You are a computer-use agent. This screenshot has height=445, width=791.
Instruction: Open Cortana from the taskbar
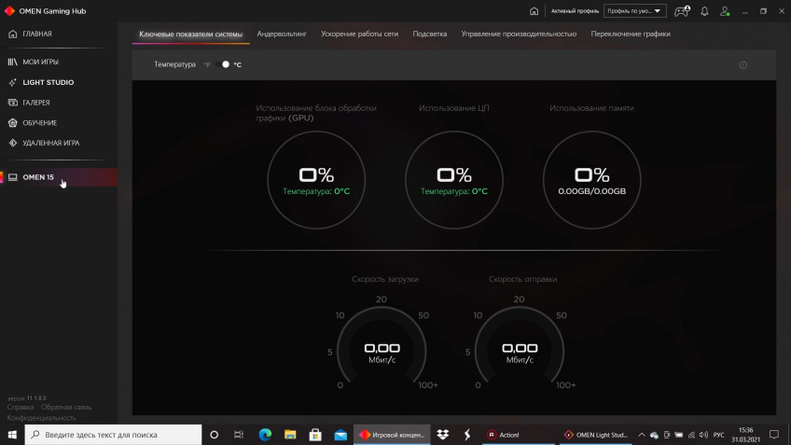(x=214, y=435)
